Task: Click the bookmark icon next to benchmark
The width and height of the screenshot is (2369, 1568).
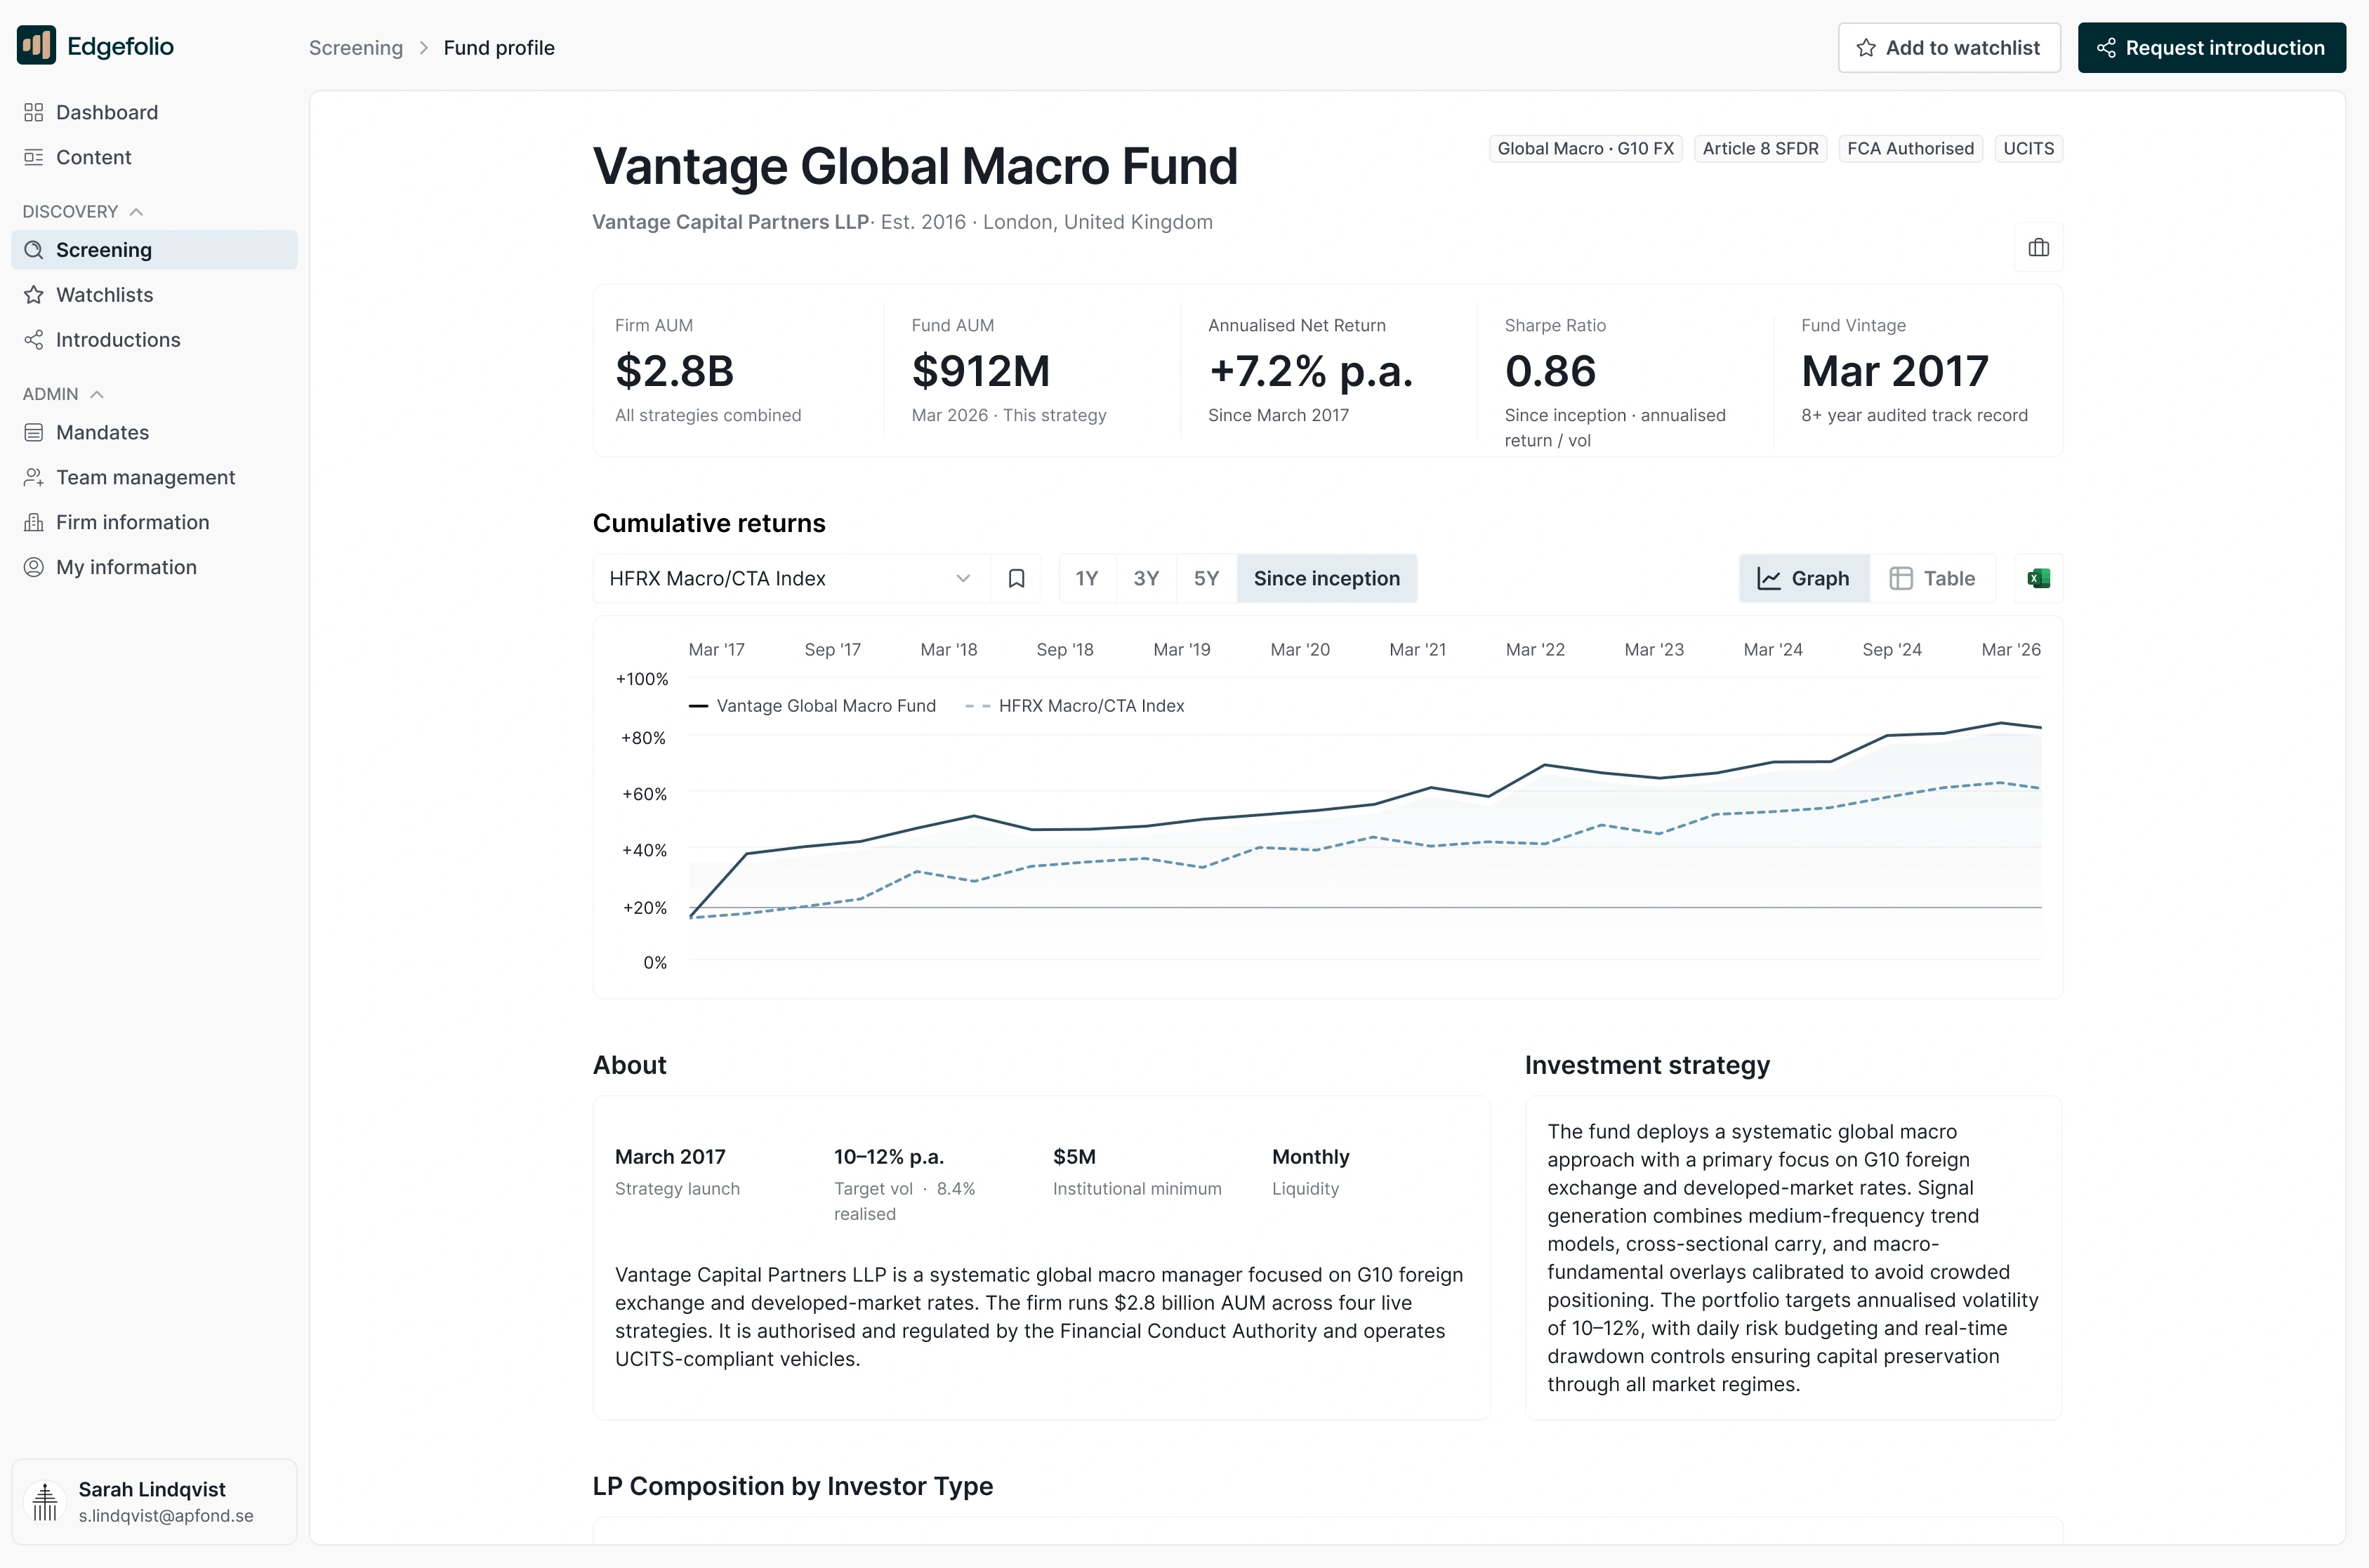Action: click(x=1017, y=578)
